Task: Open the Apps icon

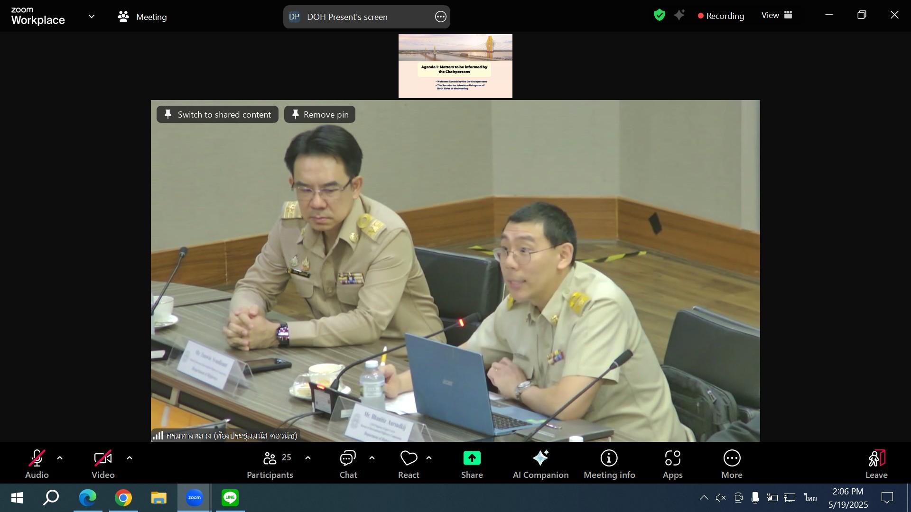Action: 672,464
